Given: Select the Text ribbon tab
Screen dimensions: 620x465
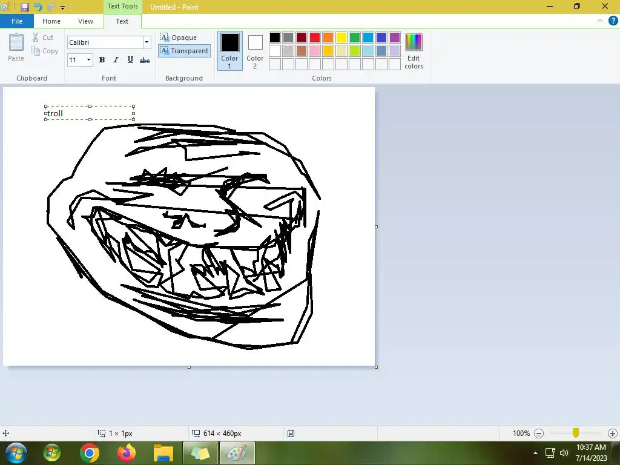Looking at the screenshot, I should (x=122, y=21).
